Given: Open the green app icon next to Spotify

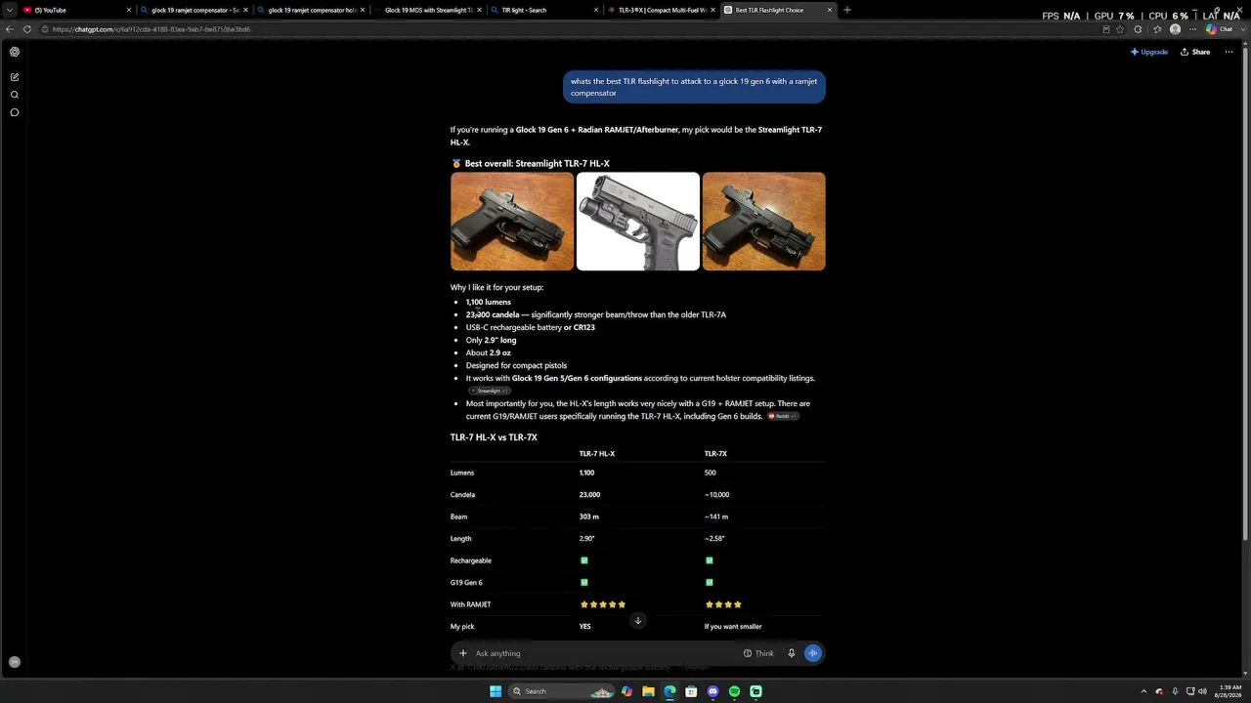Looking at the screenshot, I should coord(755,691).
